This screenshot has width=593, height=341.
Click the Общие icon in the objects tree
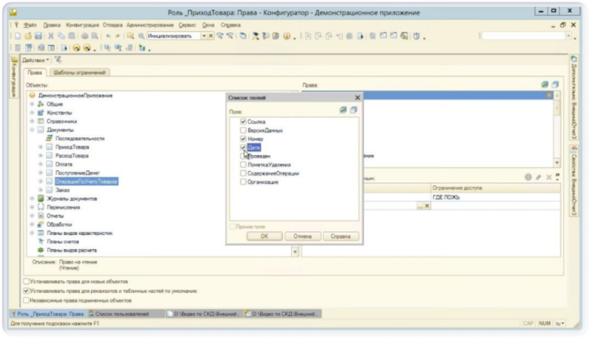[x=42, y=104]
